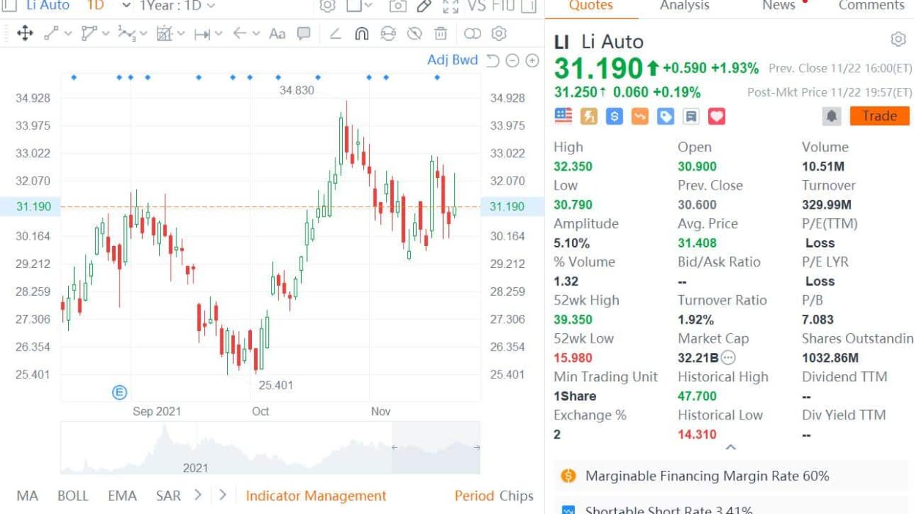The width and height of the screenshot is (914, 514).
Task: Set a price alert with bell icon
Action: 833,116
